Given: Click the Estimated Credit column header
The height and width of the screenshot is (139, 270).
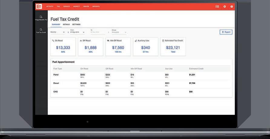Looking at the screenshot, I should tap(196, 69).
